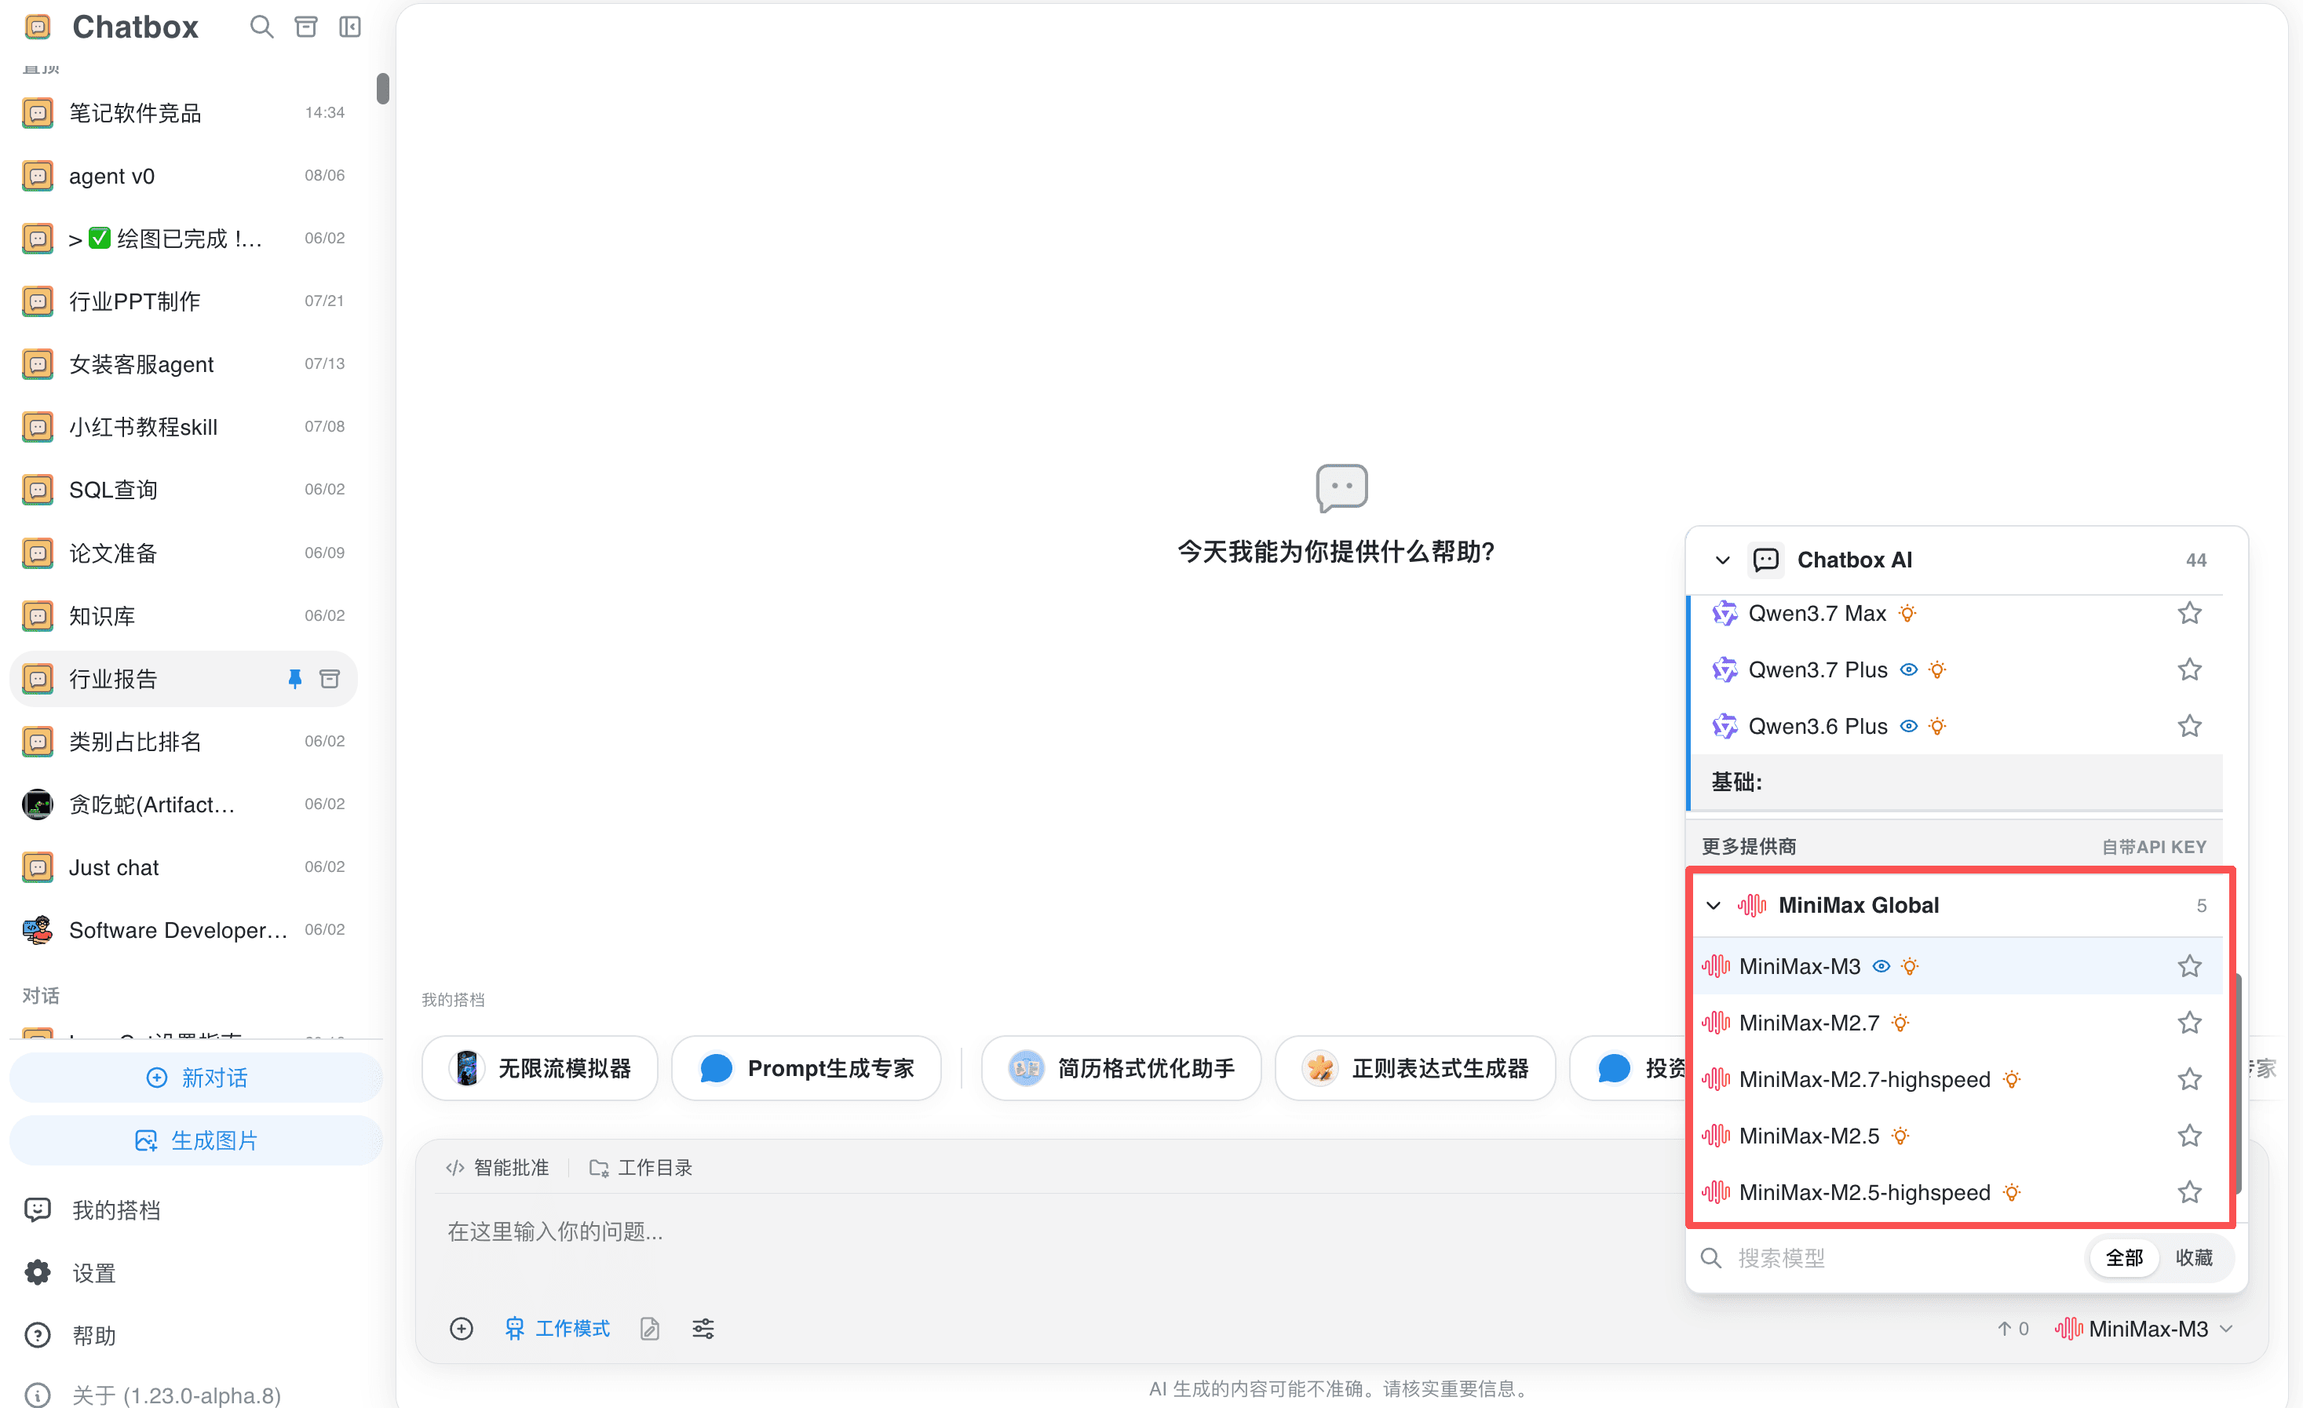2303x1408 pixels.
Task: Toggle 工作模式 work mode
Action: point(557,1328)
